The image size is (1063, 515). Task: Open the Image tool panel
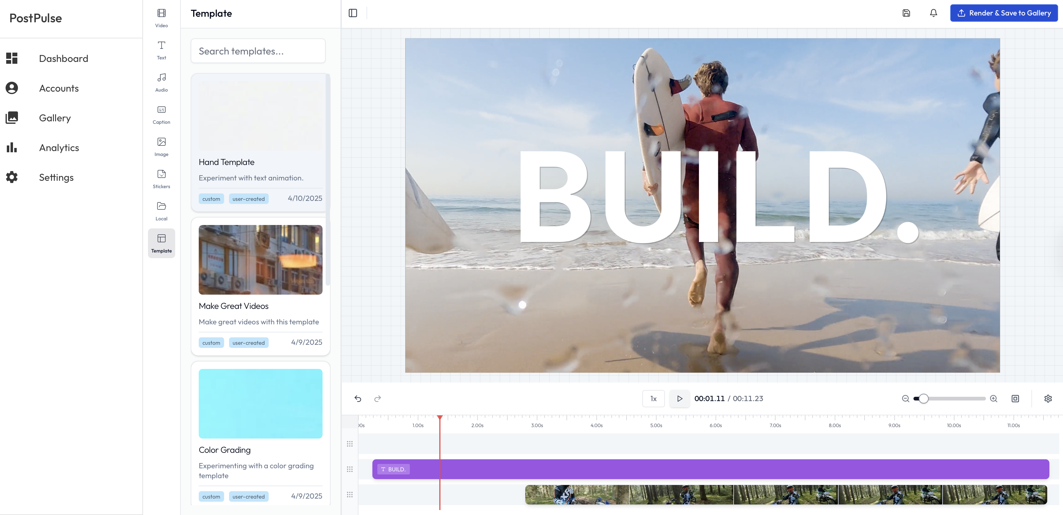161,147
